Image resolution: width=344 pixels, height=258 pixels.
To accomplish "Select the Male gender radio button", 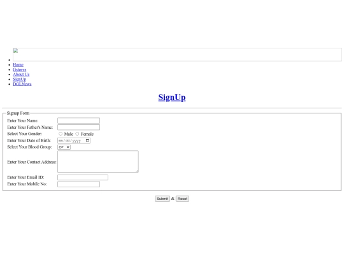I will click(61, 134).
